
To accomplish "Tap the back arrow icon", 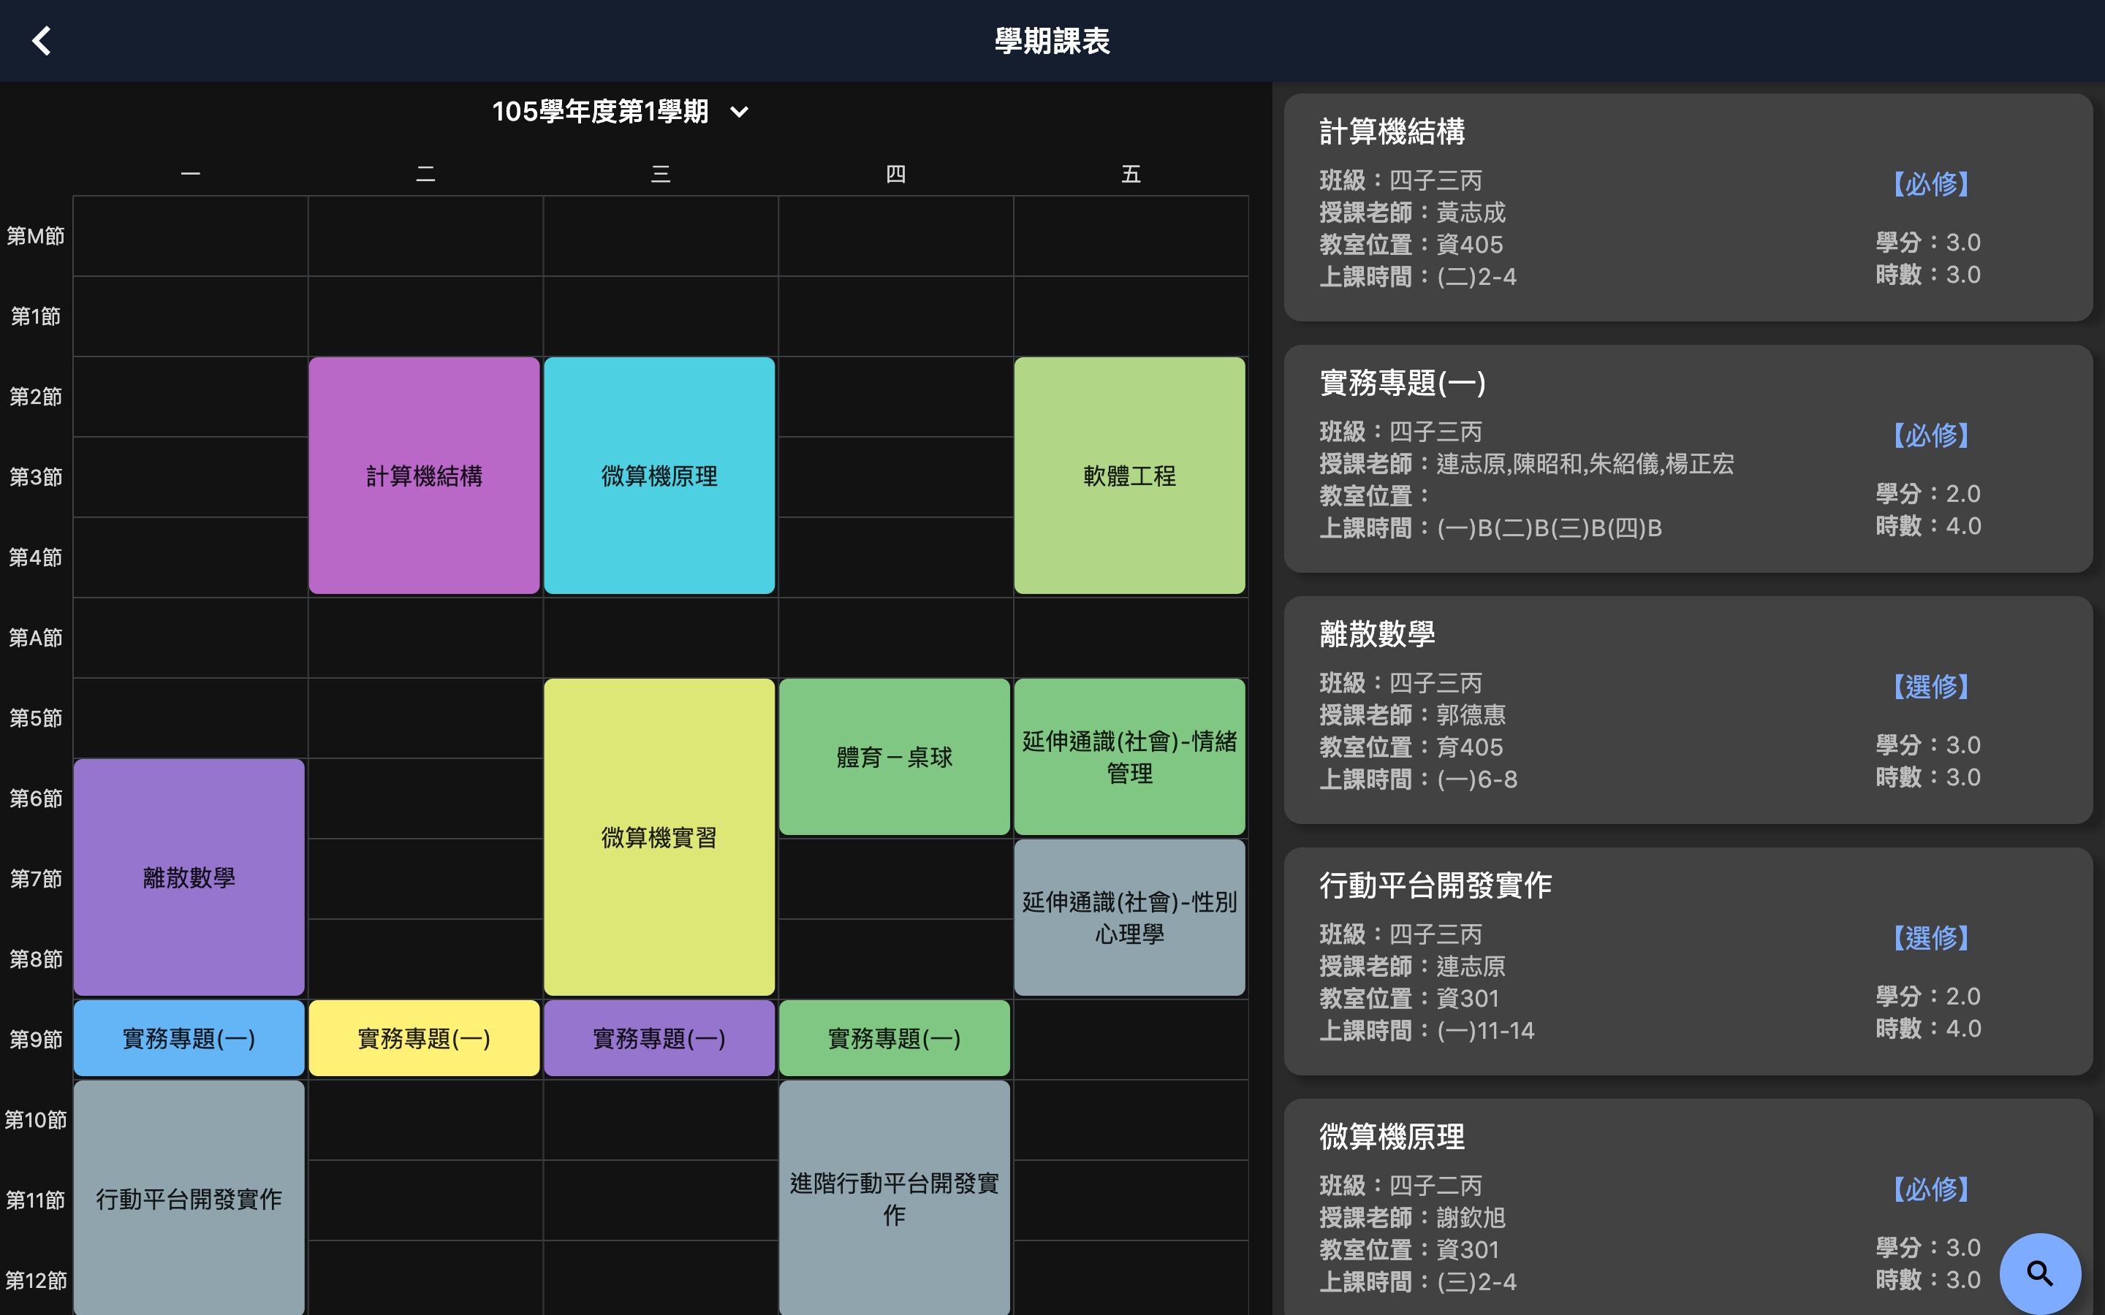I will tap(41, 41).
